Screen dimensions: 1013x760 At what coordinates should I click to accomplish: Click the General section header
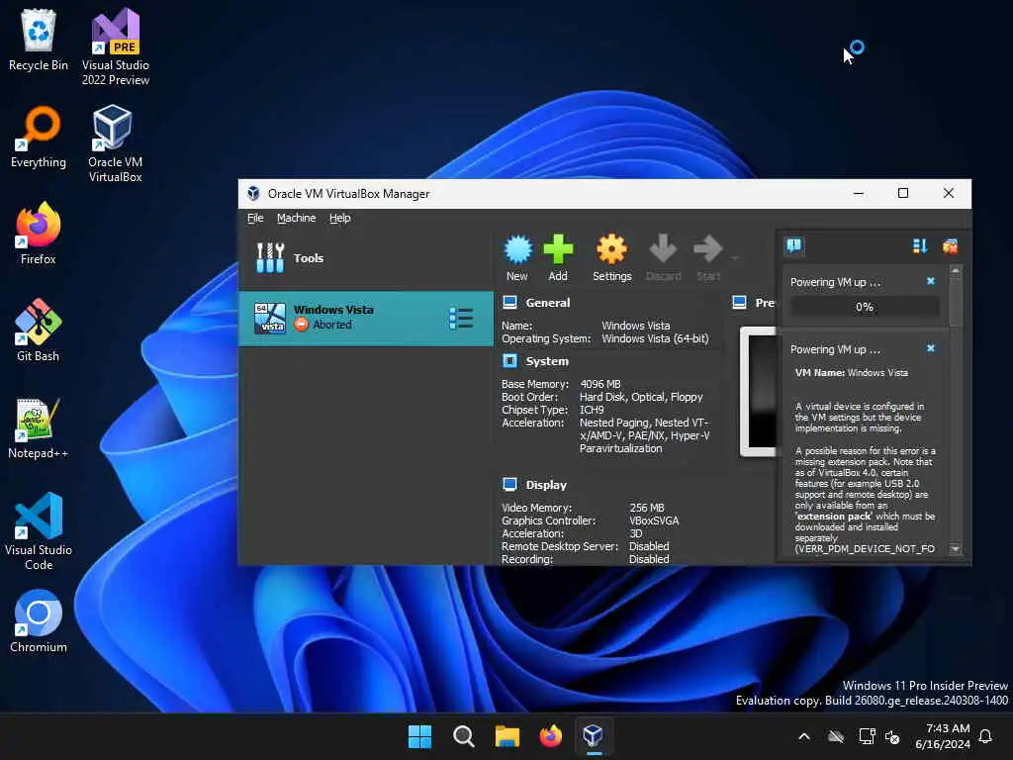[548, 303]
